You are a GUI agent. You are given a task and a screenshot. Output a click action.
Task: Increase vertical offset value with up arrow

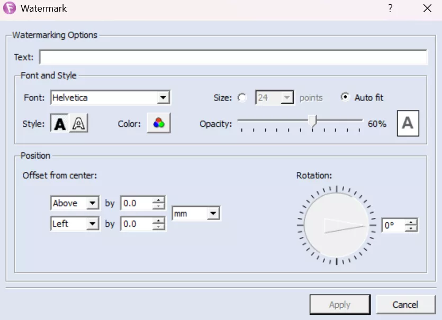click(x=158, y=200)
